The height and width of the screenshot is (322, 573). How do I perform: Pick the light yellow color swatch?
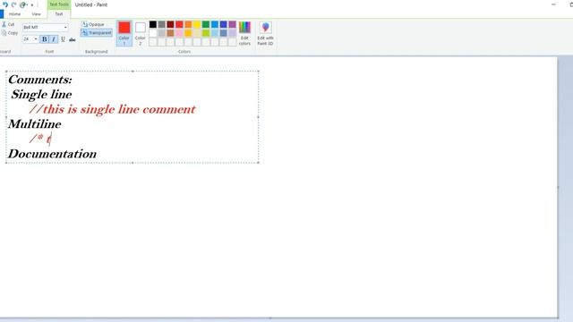(x=197, y=33)
